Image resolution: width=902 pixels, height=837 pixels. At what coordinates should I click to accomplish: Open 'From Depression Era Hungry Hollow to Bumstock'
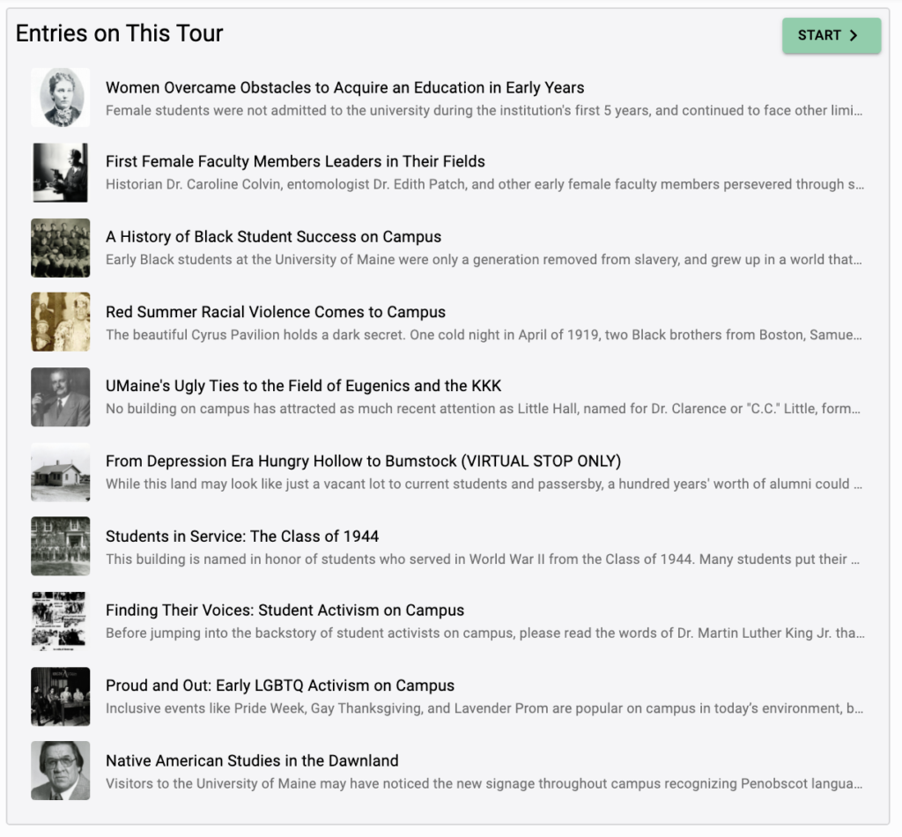[363, 461]
